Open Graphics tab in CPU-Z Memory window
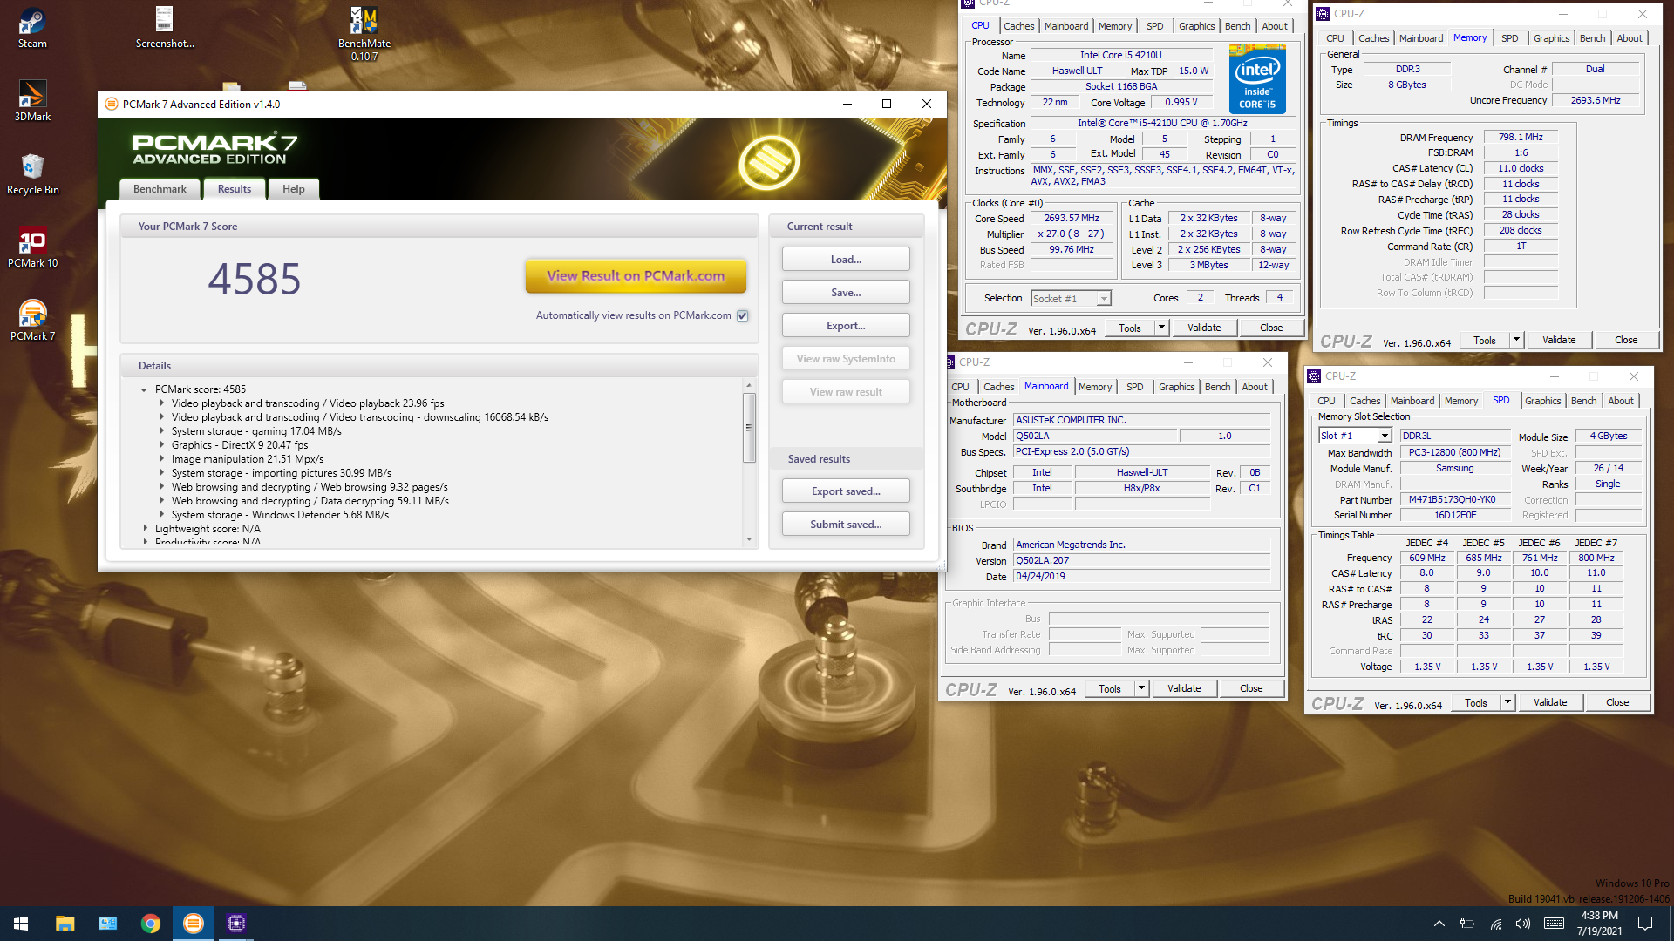This screenshot has height=941, width=1674. pos(1551,38)
